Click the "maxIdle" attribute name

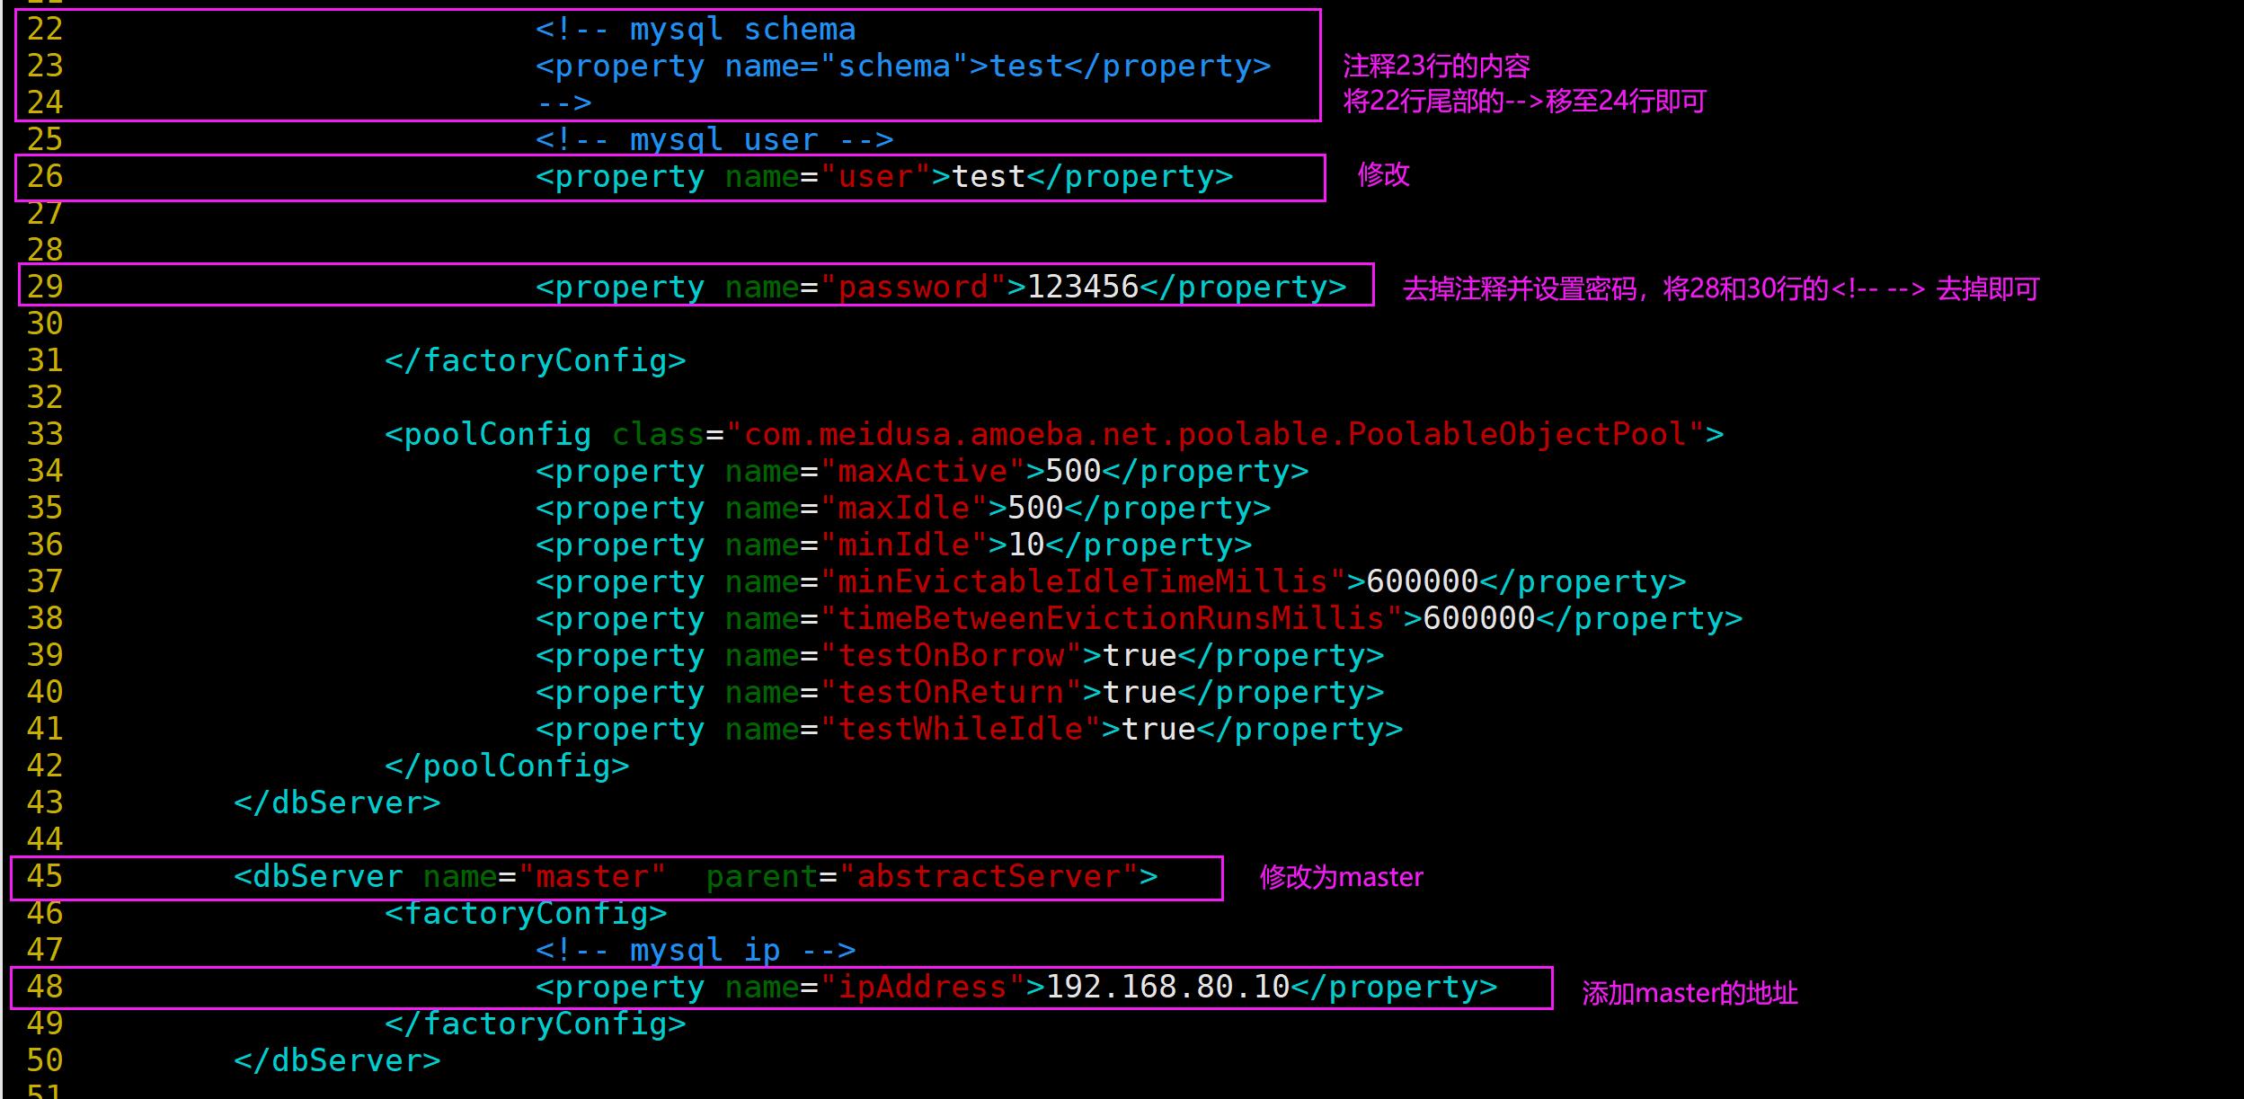click(x=904, y=509)
